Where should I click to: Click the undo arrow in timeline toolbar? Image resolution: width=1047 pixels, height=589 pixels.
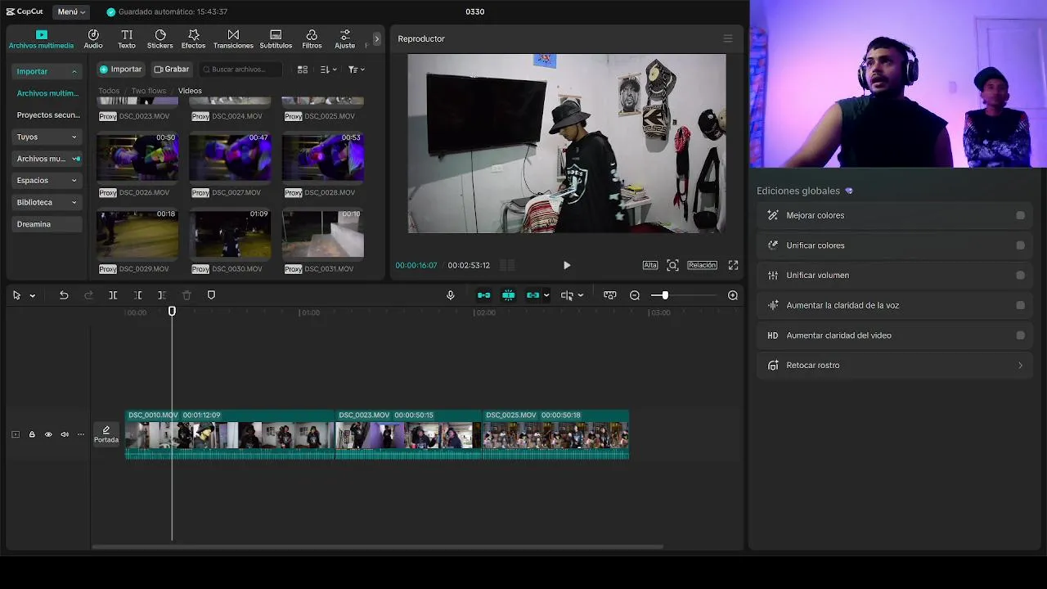(x=64, y=295)
